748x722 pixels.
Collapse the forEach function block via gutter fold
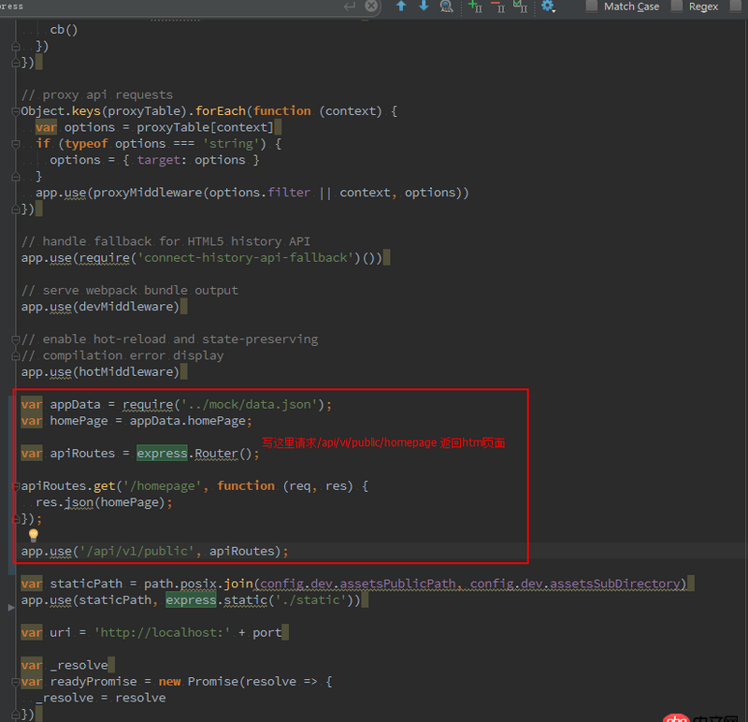[x=15, y=110]
